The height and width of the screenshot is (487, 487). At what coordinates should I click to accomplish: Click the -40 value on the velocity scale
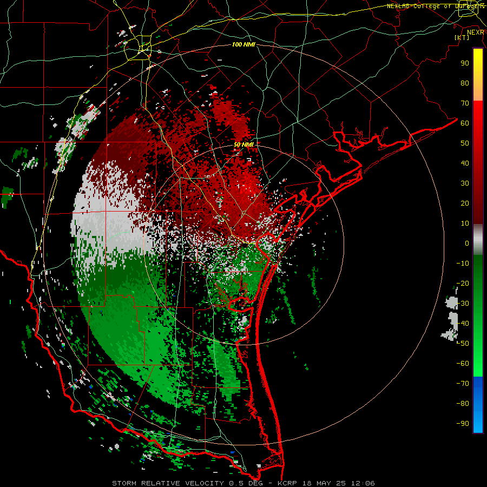[x=463, y=324]
